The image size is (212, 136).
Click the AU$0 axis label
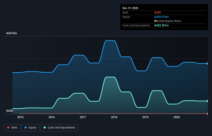pos(10,111)
